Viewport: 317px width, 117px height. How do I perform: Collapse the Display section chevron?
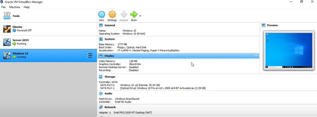pyautogui.click(x=256, y=56)
